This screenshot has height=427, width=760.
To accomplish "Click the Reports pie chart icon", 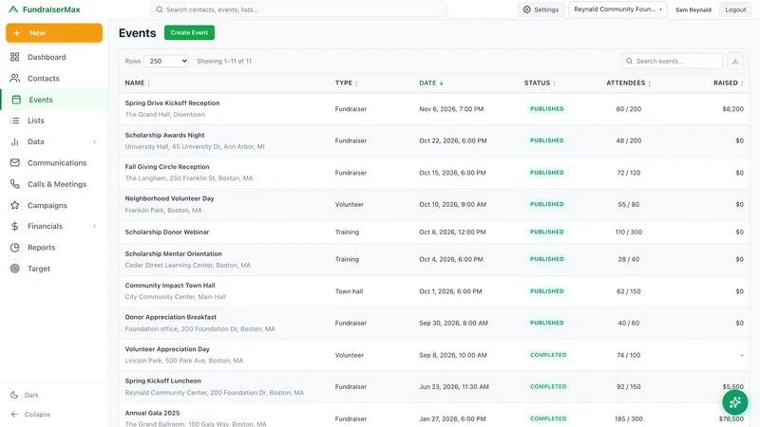I will [15, 248].
